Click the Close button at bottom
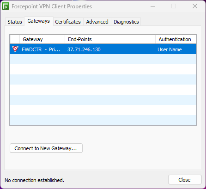 pyautogui.click(x=185, y=180)
